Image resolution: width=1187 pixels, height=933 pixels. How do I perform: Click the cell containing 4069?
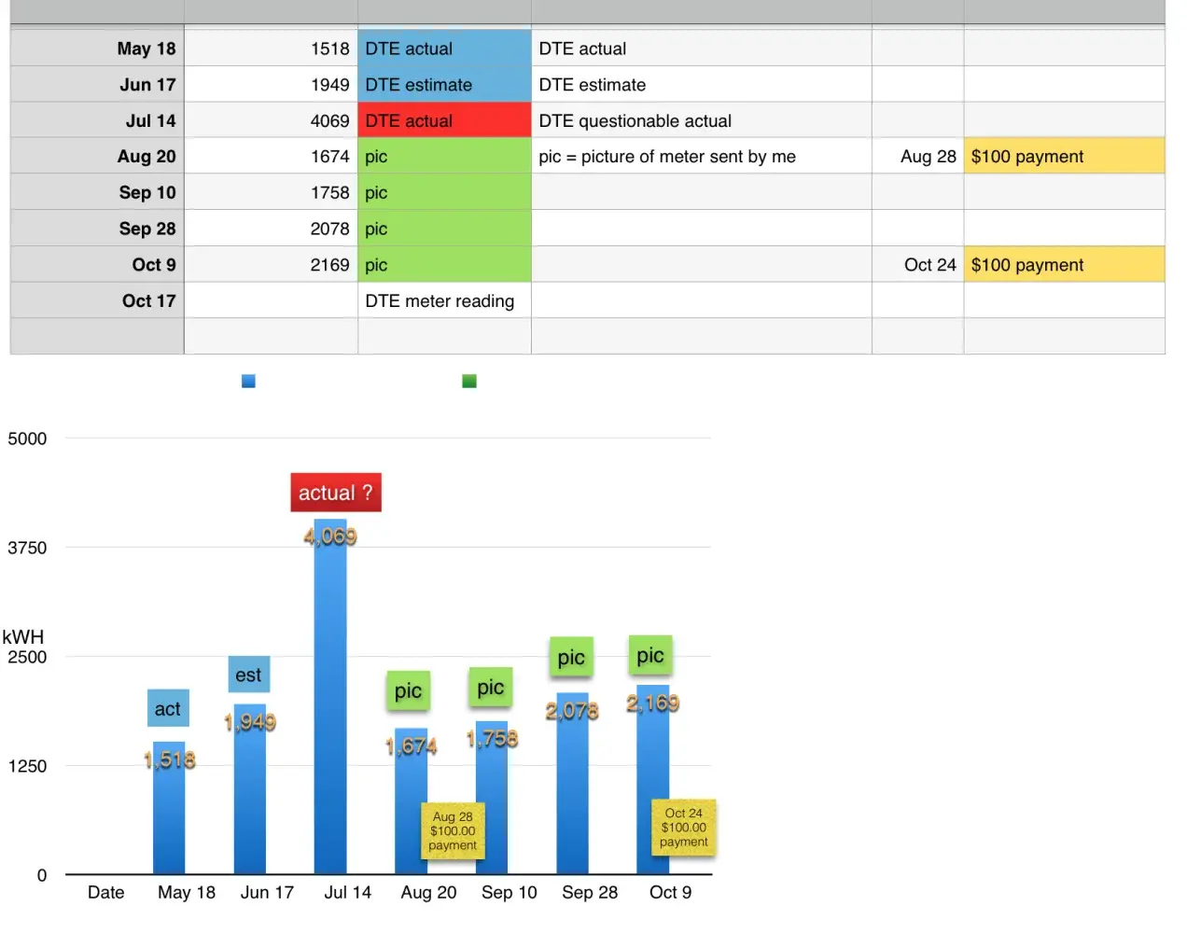point(271,120)
